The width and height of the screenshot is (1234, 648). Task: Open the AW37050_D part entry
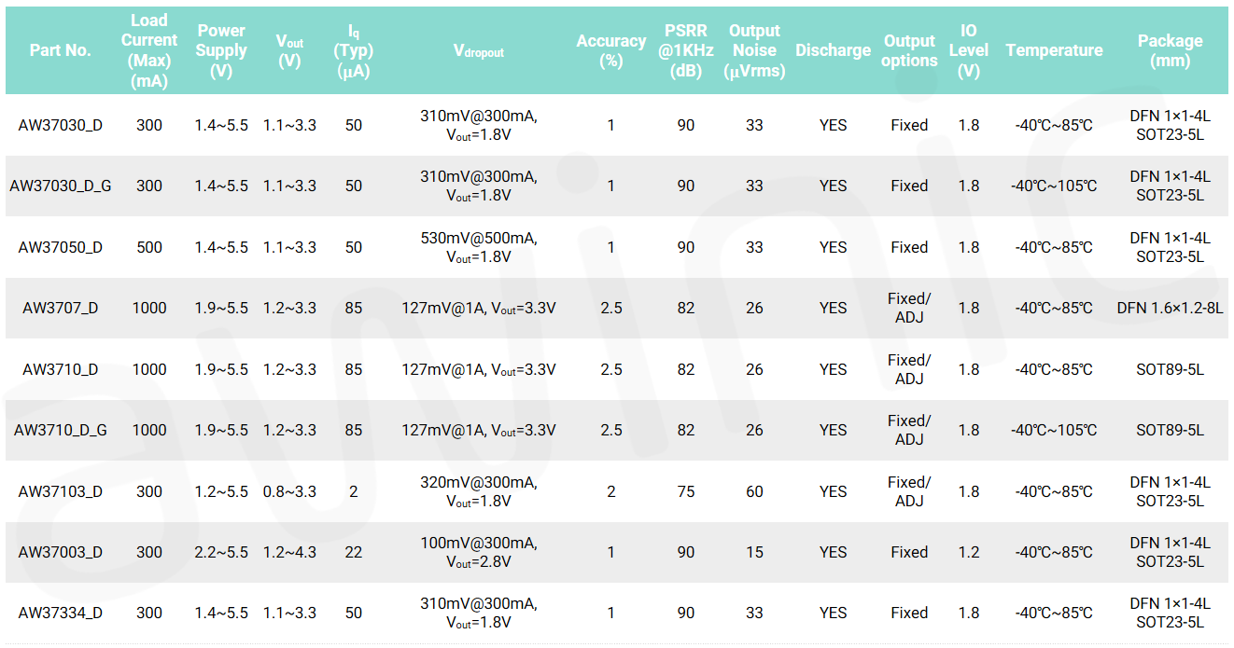[x=61, y=247]
